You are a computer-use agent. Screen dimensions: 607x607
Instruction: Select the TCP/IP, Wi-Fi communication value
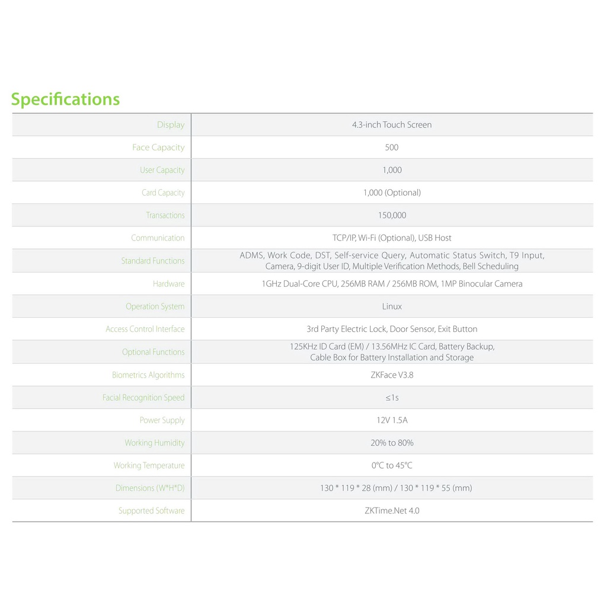pyautogui.click(x=392, y=238)
